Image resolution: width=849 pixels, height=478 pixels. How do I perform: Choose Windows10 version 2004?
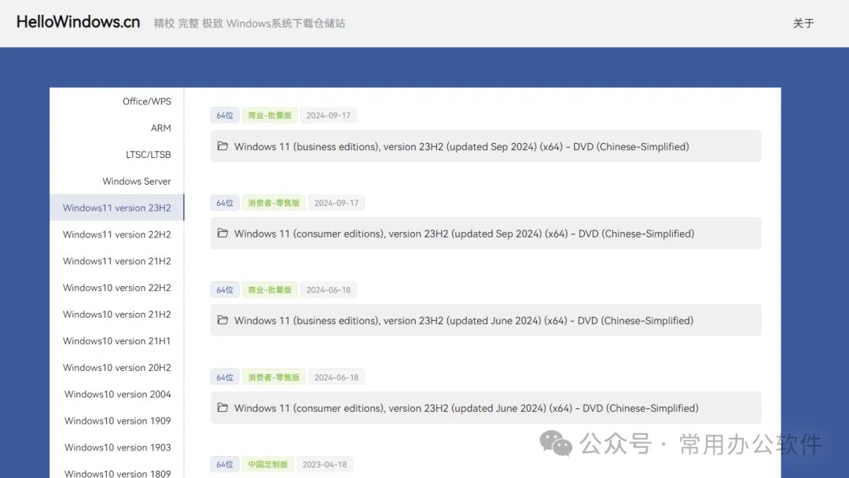coord(117,394)
